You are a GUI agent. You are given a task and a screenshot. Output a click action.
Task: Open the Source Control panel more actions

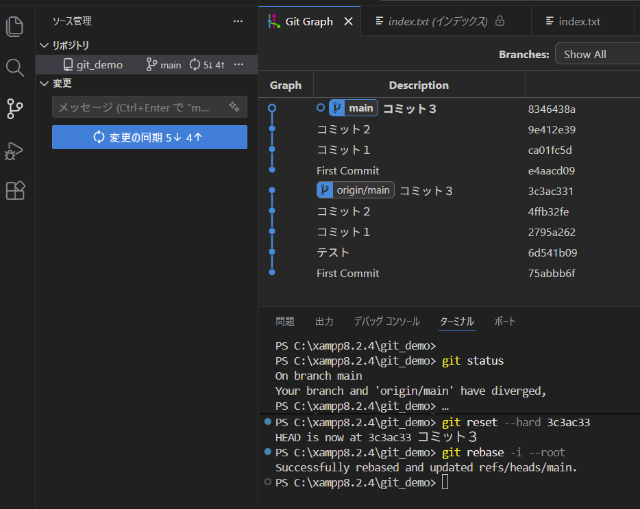(238, 21)
